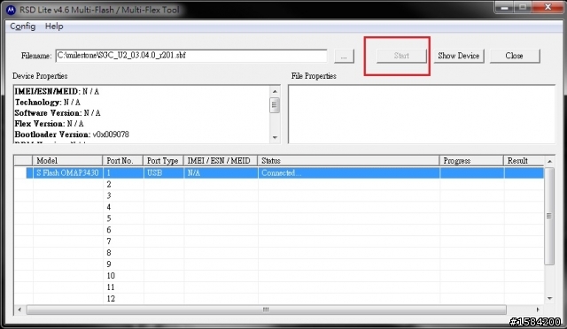
Task: Click the IMEI / ESN / MEID column header
Action: point(221,161)
